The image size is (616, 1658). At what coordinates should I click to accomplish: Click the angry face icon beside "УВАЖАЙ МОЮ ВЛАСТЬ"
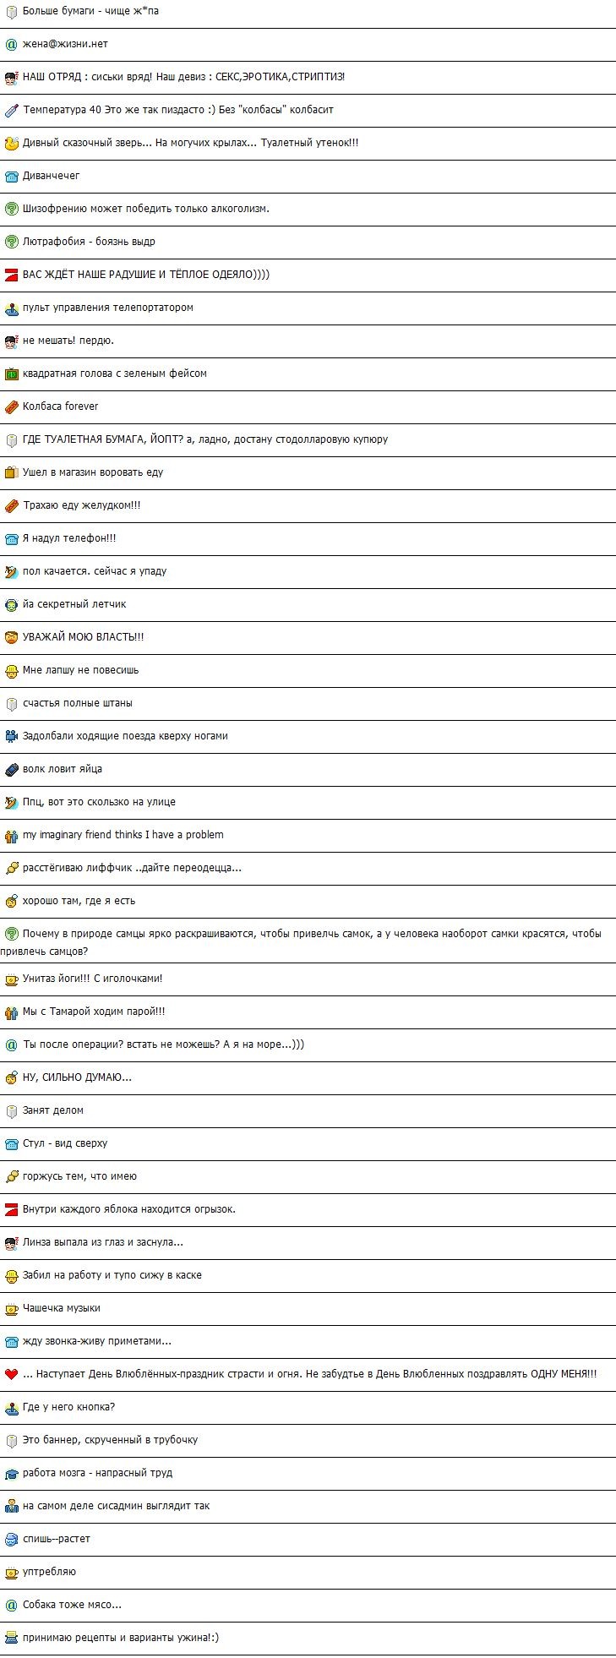(x=11, y=637)
